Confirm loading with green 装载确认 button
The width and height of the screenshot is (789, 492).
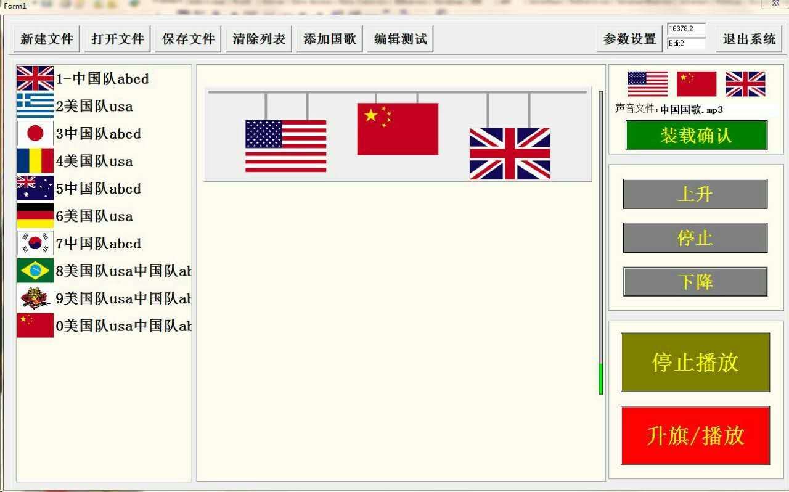[x=697, y=135]
